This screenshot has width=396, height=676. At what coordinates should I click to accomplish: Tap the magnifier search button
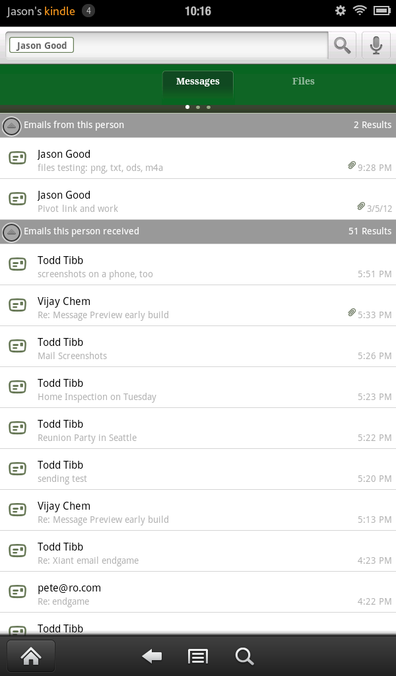point(342,45)
